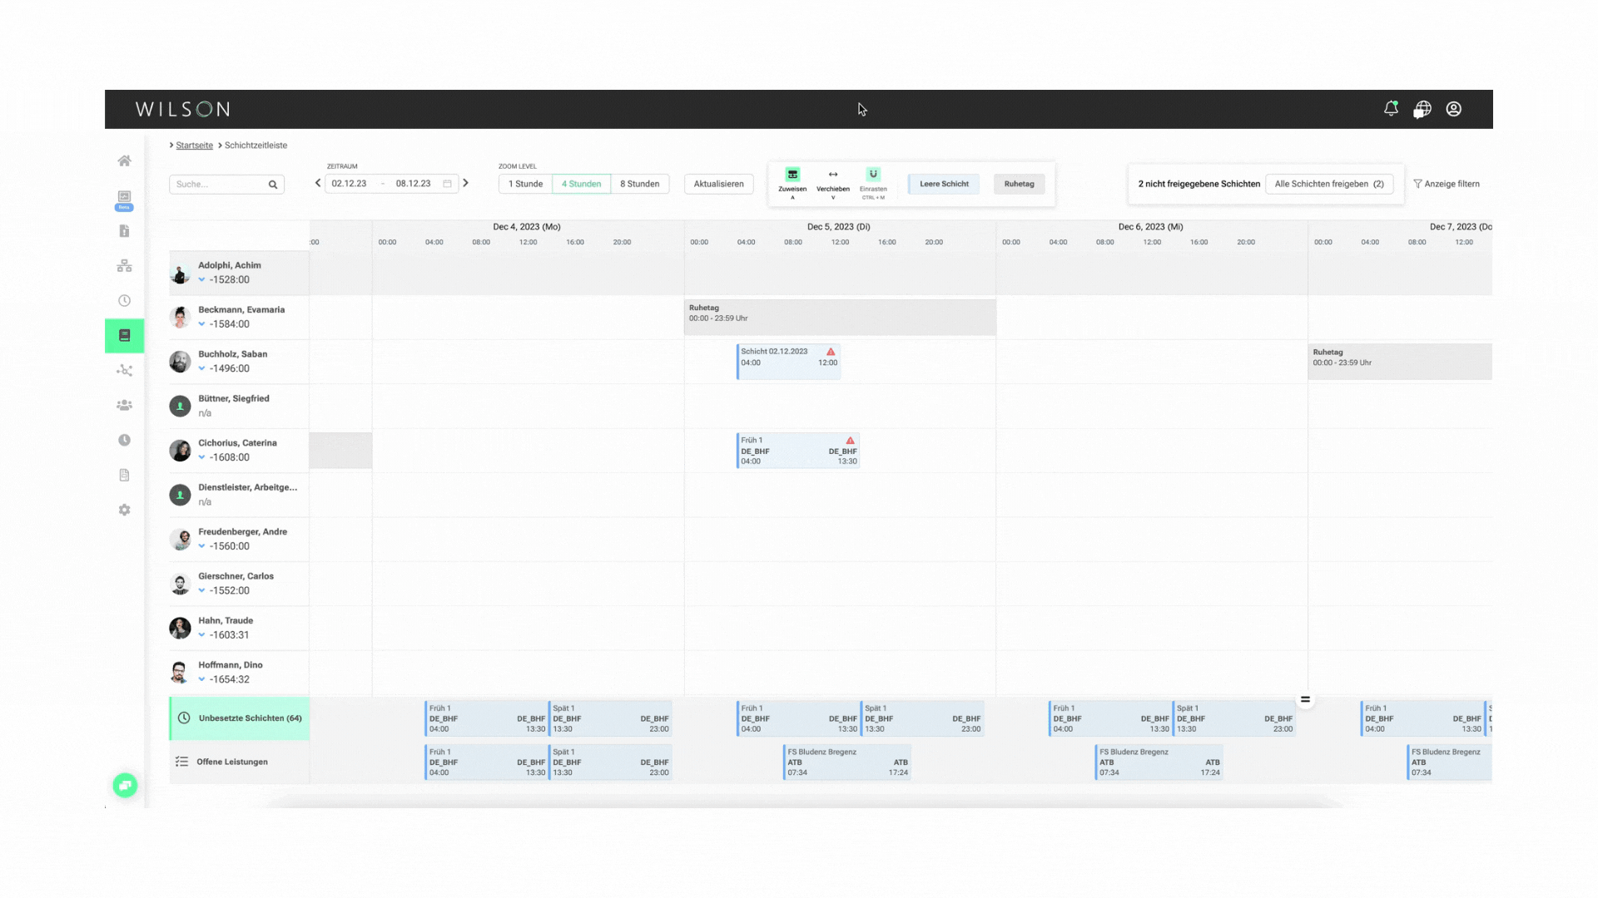This screenshot has width=1598, height=898.
Task: Open the network nodes sidebar icon
Action: click(124, 371)
